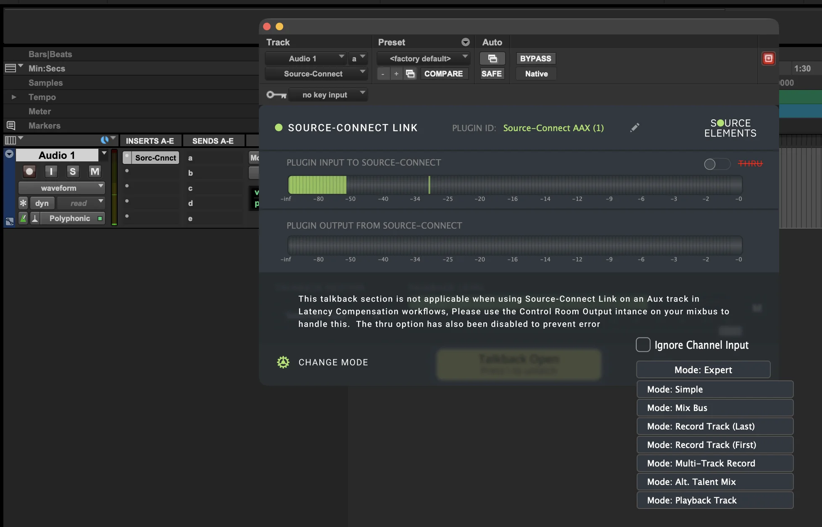Select Mode: Simple
The image size is (822, 527).
715,389
